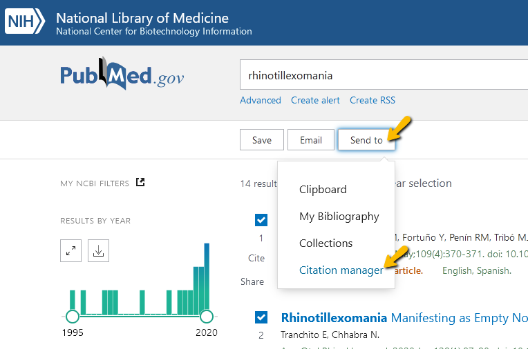Click the Save button

(x=262, y=140)
